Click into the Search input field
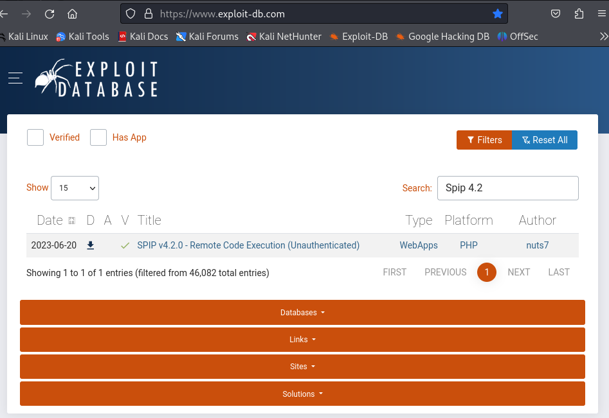This screenshot has width=609, height=418. click(507, 188)
